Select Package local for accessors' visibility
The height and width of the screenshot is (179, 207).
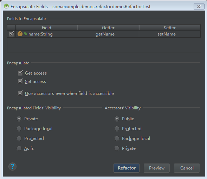tap(117, 139)
